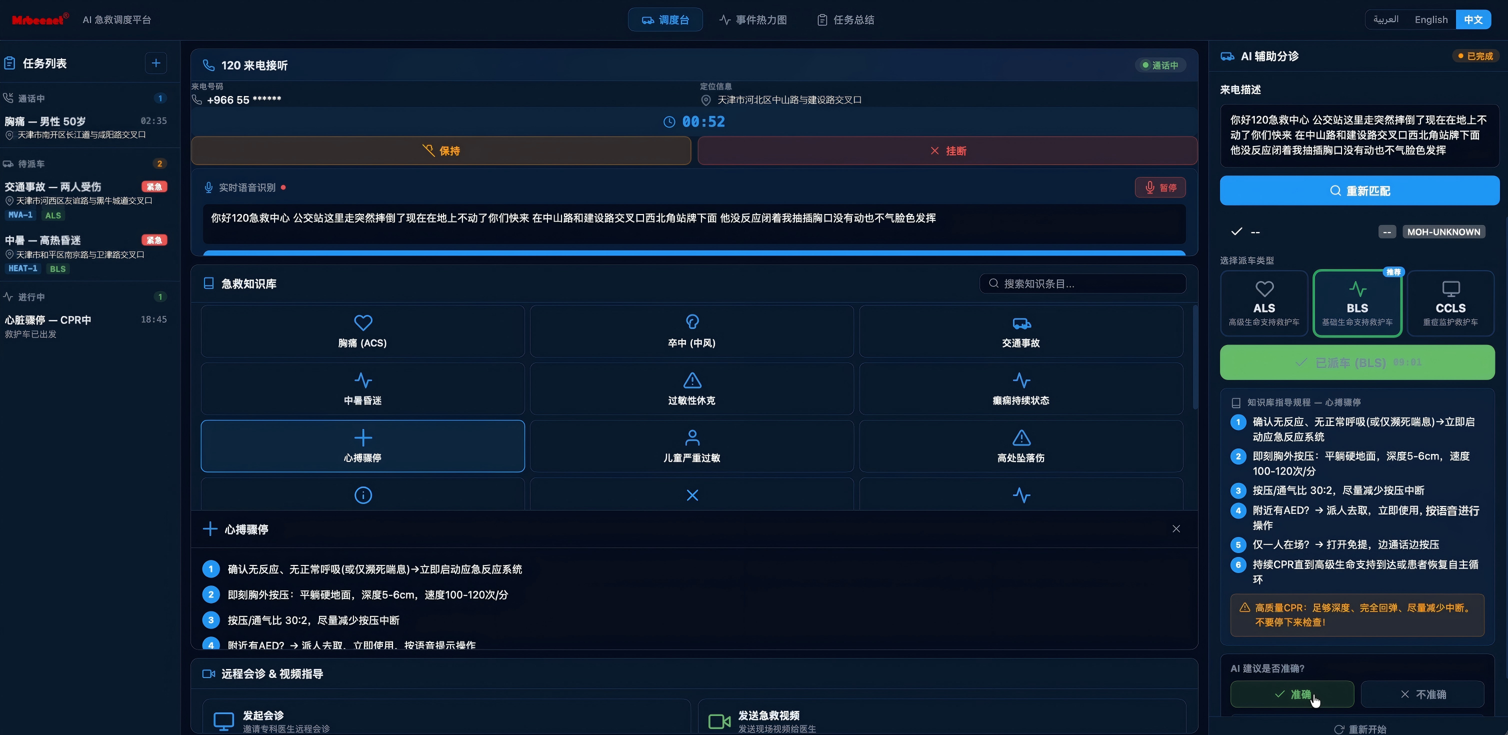Viewport: 1508px width, 735px height.
Task: Select CCLS 重症监护救护车 type
Action: click(1450, 303)
